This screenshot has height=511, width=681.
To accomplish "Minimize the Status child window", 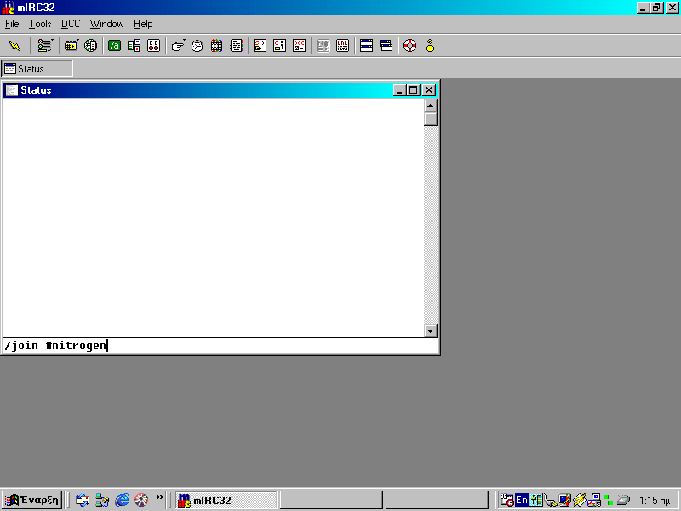I will pyautogui.click(x=400, y=90).
